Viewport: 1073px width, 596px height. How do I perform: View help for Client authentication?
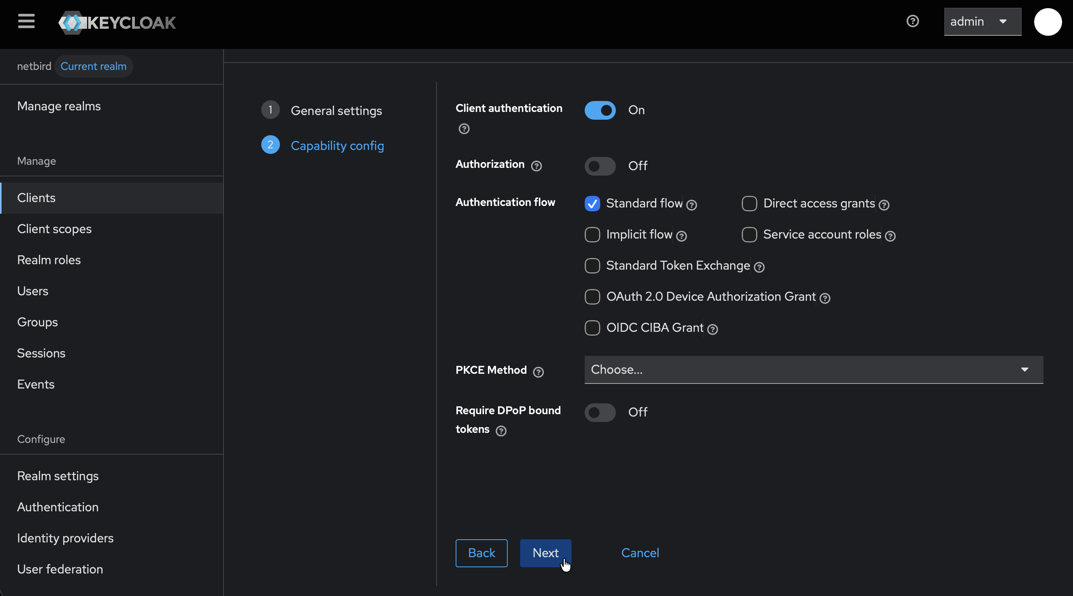[x=464, y=129]
